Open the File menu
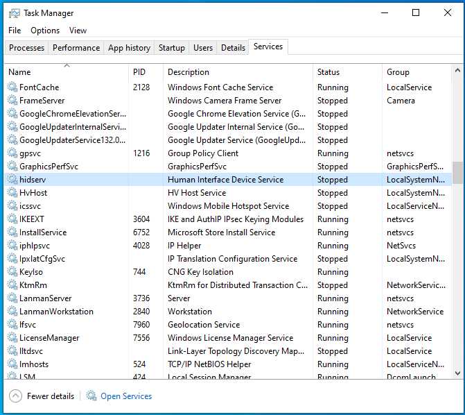The height and width of the screenshot is (415, 465). pyautogui.click(x=15, y=31)
